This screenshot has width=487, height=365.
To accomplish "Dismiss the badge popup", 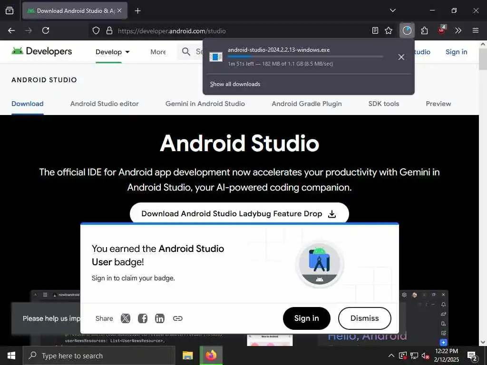I will pos(365,318).
